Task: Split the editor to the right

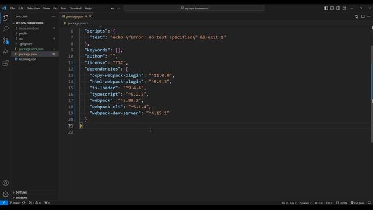Action: (363, 16)
